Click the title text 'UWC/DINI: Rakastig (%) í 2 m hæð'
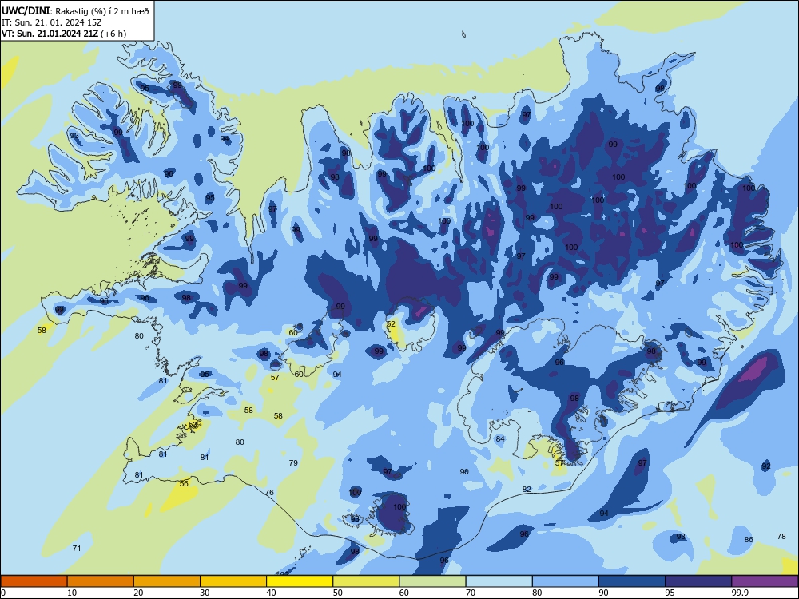The height and width of the screenshot is (599, 799). tap(75, 10)
